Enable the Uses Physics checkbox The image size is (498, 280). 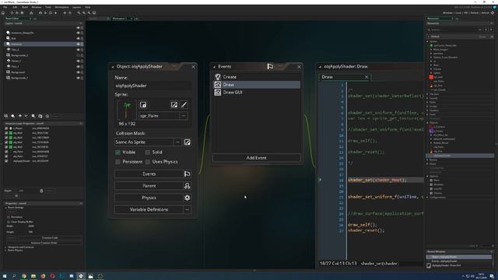pos(148,162)
